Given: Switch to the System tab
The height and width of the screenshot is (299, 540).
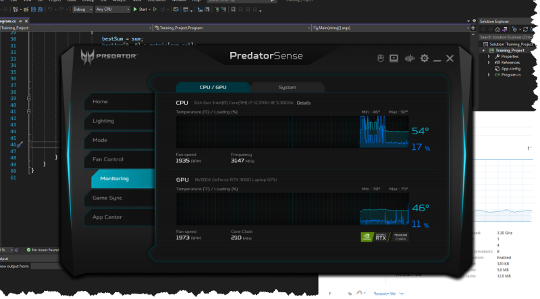Looking at the screenshot, I should pos(287,87).
